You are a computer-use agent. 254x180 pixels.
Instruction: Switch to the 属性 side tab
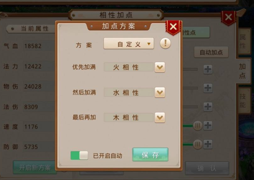pos(243,41)
